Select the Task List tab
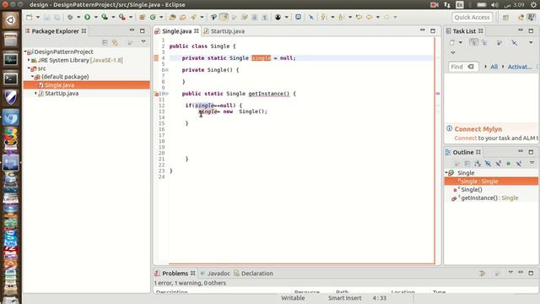540x304 pixels. pyautogui.click(x=464, y=31)
